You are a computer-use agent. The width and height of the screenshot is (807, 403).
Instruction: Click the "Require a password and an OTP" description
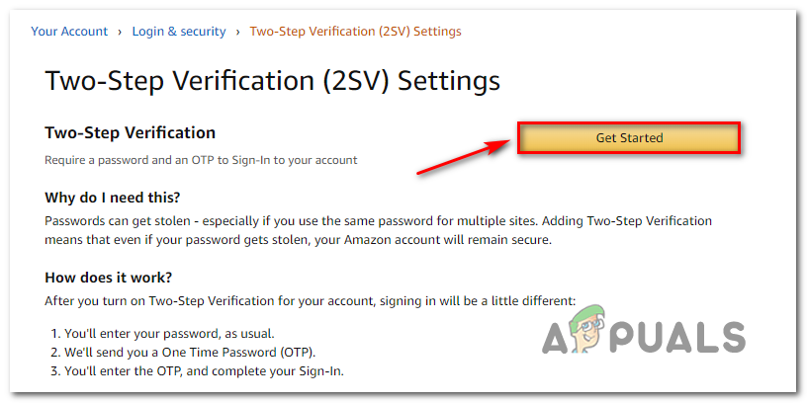(x=201, y=159)
